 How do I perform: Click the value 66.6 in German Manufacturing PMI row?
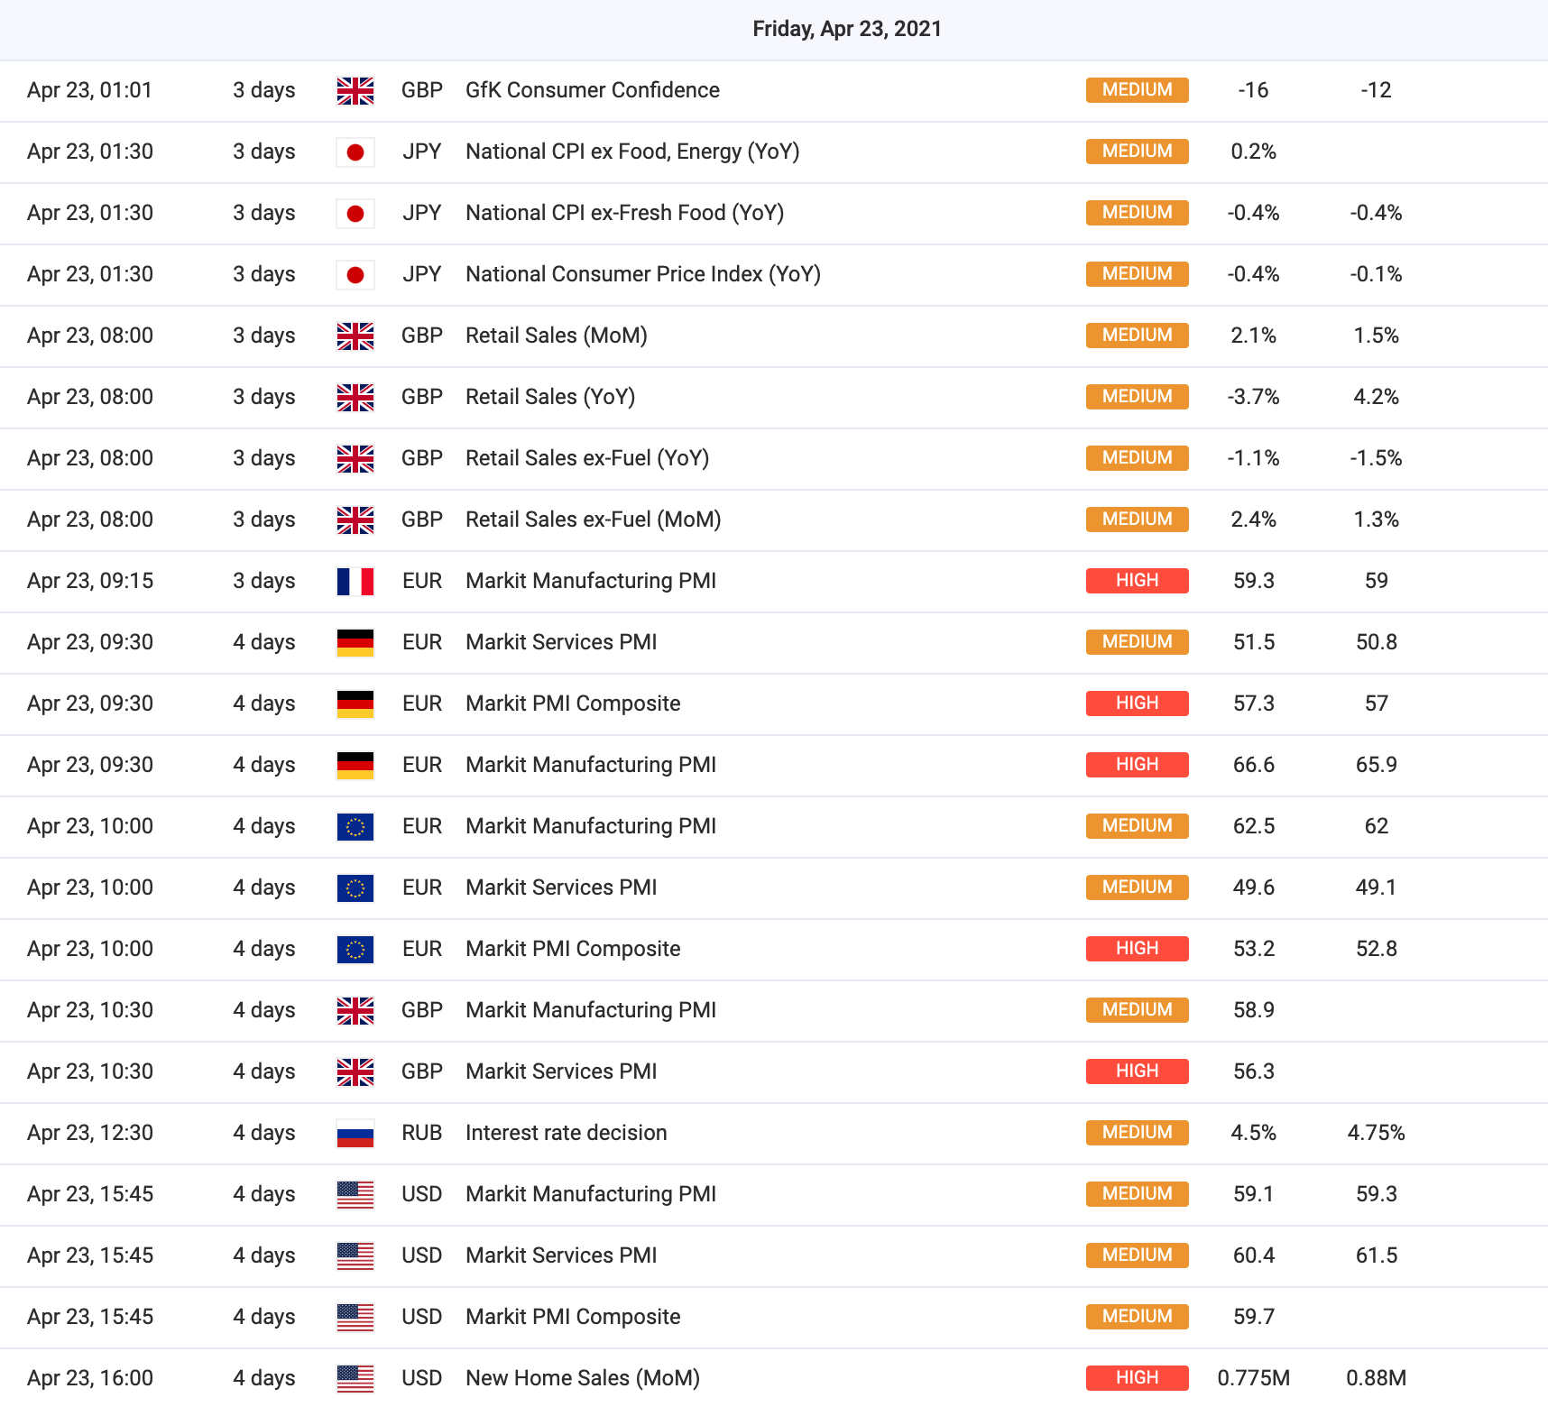tap(1253, 765)
